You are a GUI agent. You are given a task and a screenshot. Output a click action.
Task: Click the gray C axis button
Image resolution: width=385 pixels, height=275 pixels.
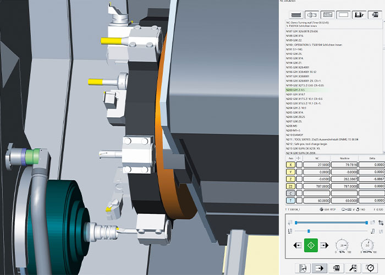pyautogui.click(x=291, y=193)
